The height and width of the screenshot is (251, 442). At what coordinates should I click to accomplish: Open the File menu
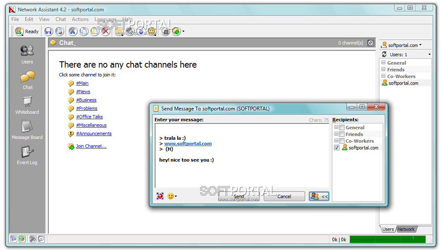click(15, 19)
